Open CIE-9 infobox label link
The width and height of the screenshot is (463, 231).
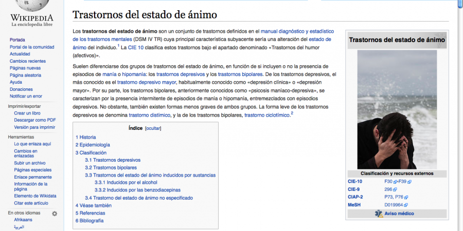coord(353,189)
